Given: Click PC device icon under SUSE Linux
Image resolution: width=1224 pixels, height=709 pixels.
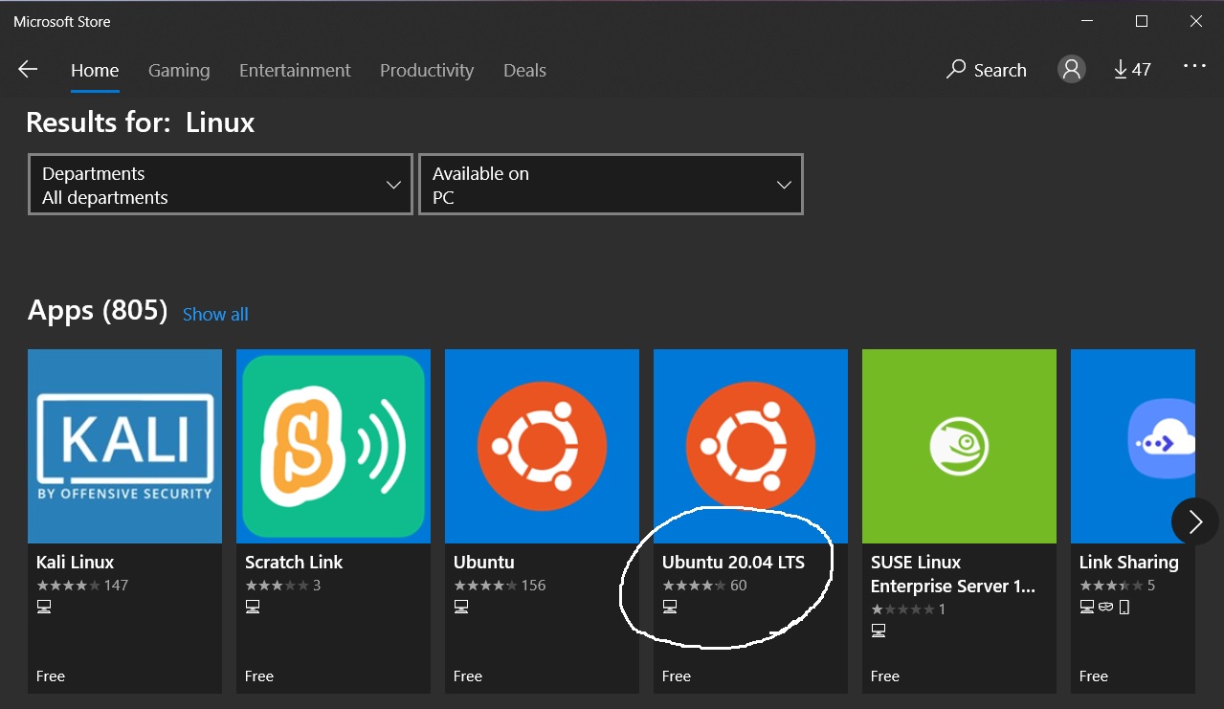Looking at the screenshot, I should click(x=878, y=631).
